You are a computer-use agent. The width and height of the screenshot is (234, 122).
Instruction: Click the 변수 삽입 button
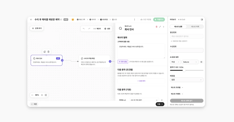coord(123,62)
